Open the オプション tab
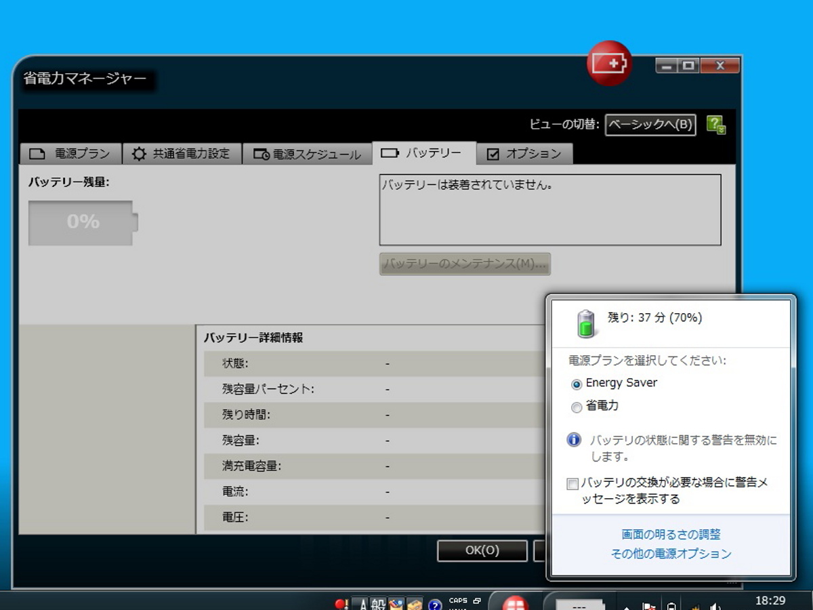Viewport: 813px width, 610px height. point(525,154)
